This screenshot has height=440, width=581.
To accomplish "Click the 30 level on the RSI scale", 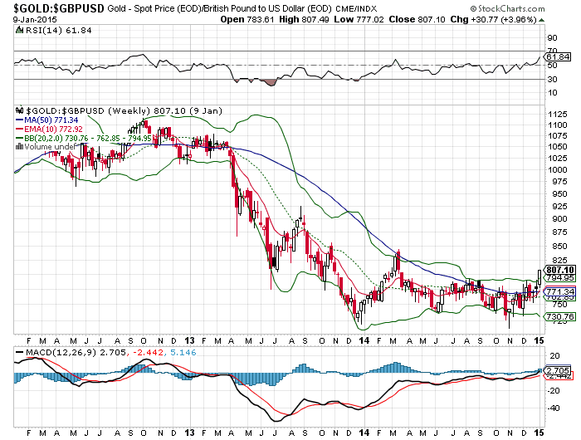I will (x=552, y=79).
